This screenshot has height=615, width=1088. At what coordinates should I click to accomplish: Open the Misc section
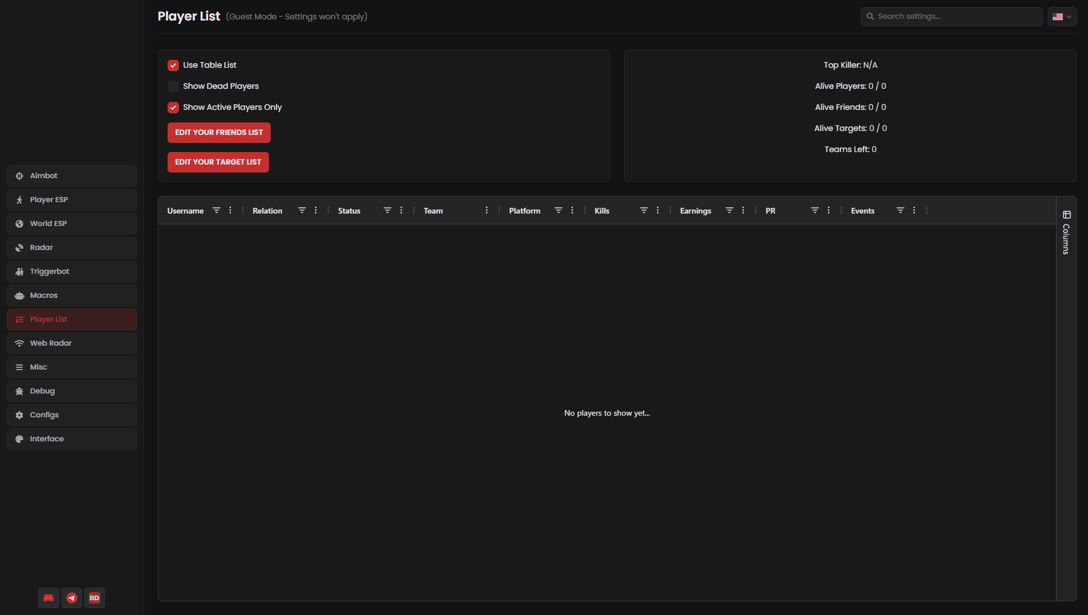pyautogui.click(x=72, y=367)
